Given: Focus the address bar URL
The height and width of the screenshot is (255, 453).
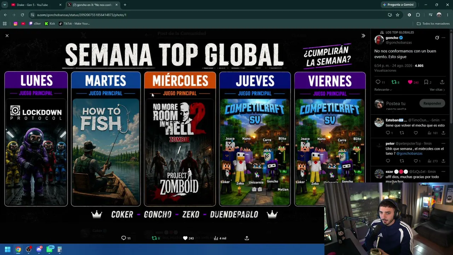Looking at the screenshot, I should [x=82, y=15].
